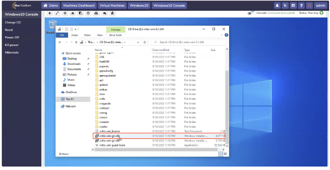Click the power icon in console toolbar
This screenshot has height=170, width=330.
click(88, 13)
